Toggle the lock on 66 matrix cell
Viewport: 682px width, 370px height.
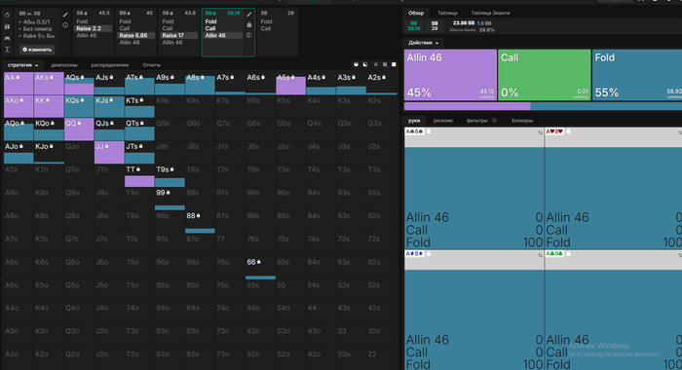coord(259,262)
